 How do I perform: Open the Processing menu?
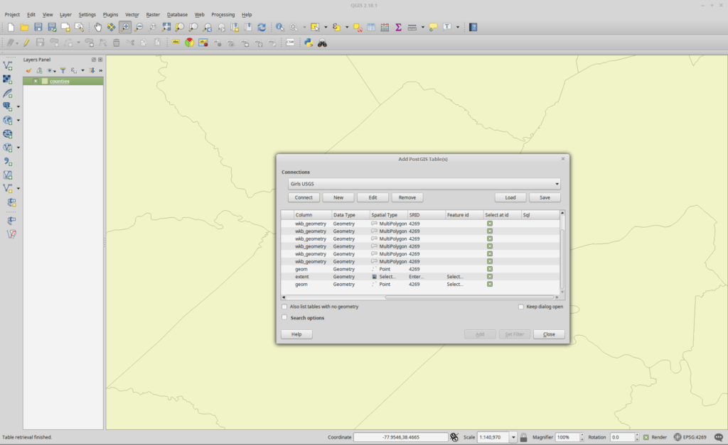click(223, 14)
